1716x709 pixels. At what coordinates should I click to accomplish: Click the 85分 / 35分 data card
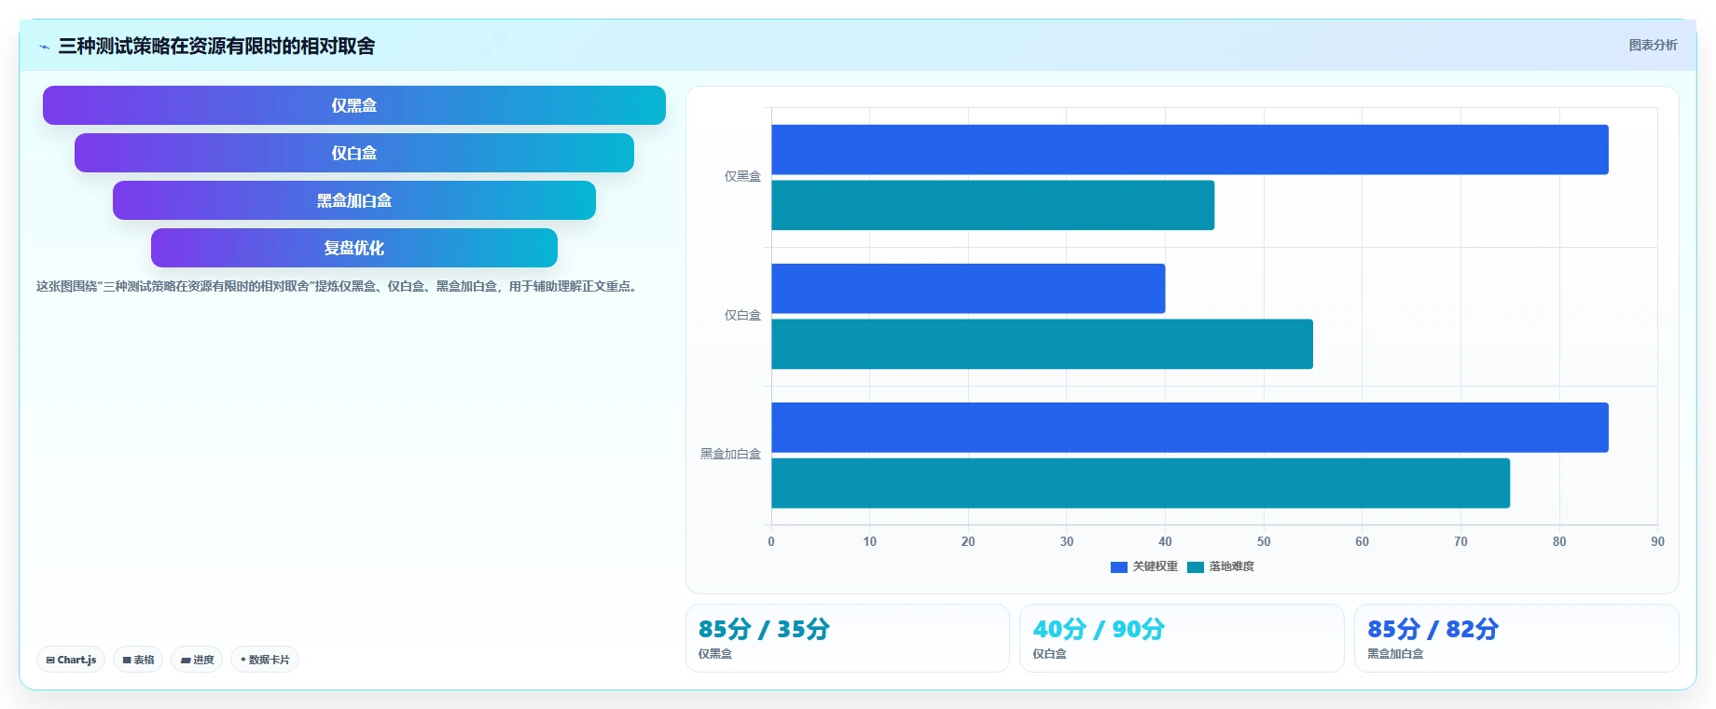pyautogui.click(x=848, y=638)
